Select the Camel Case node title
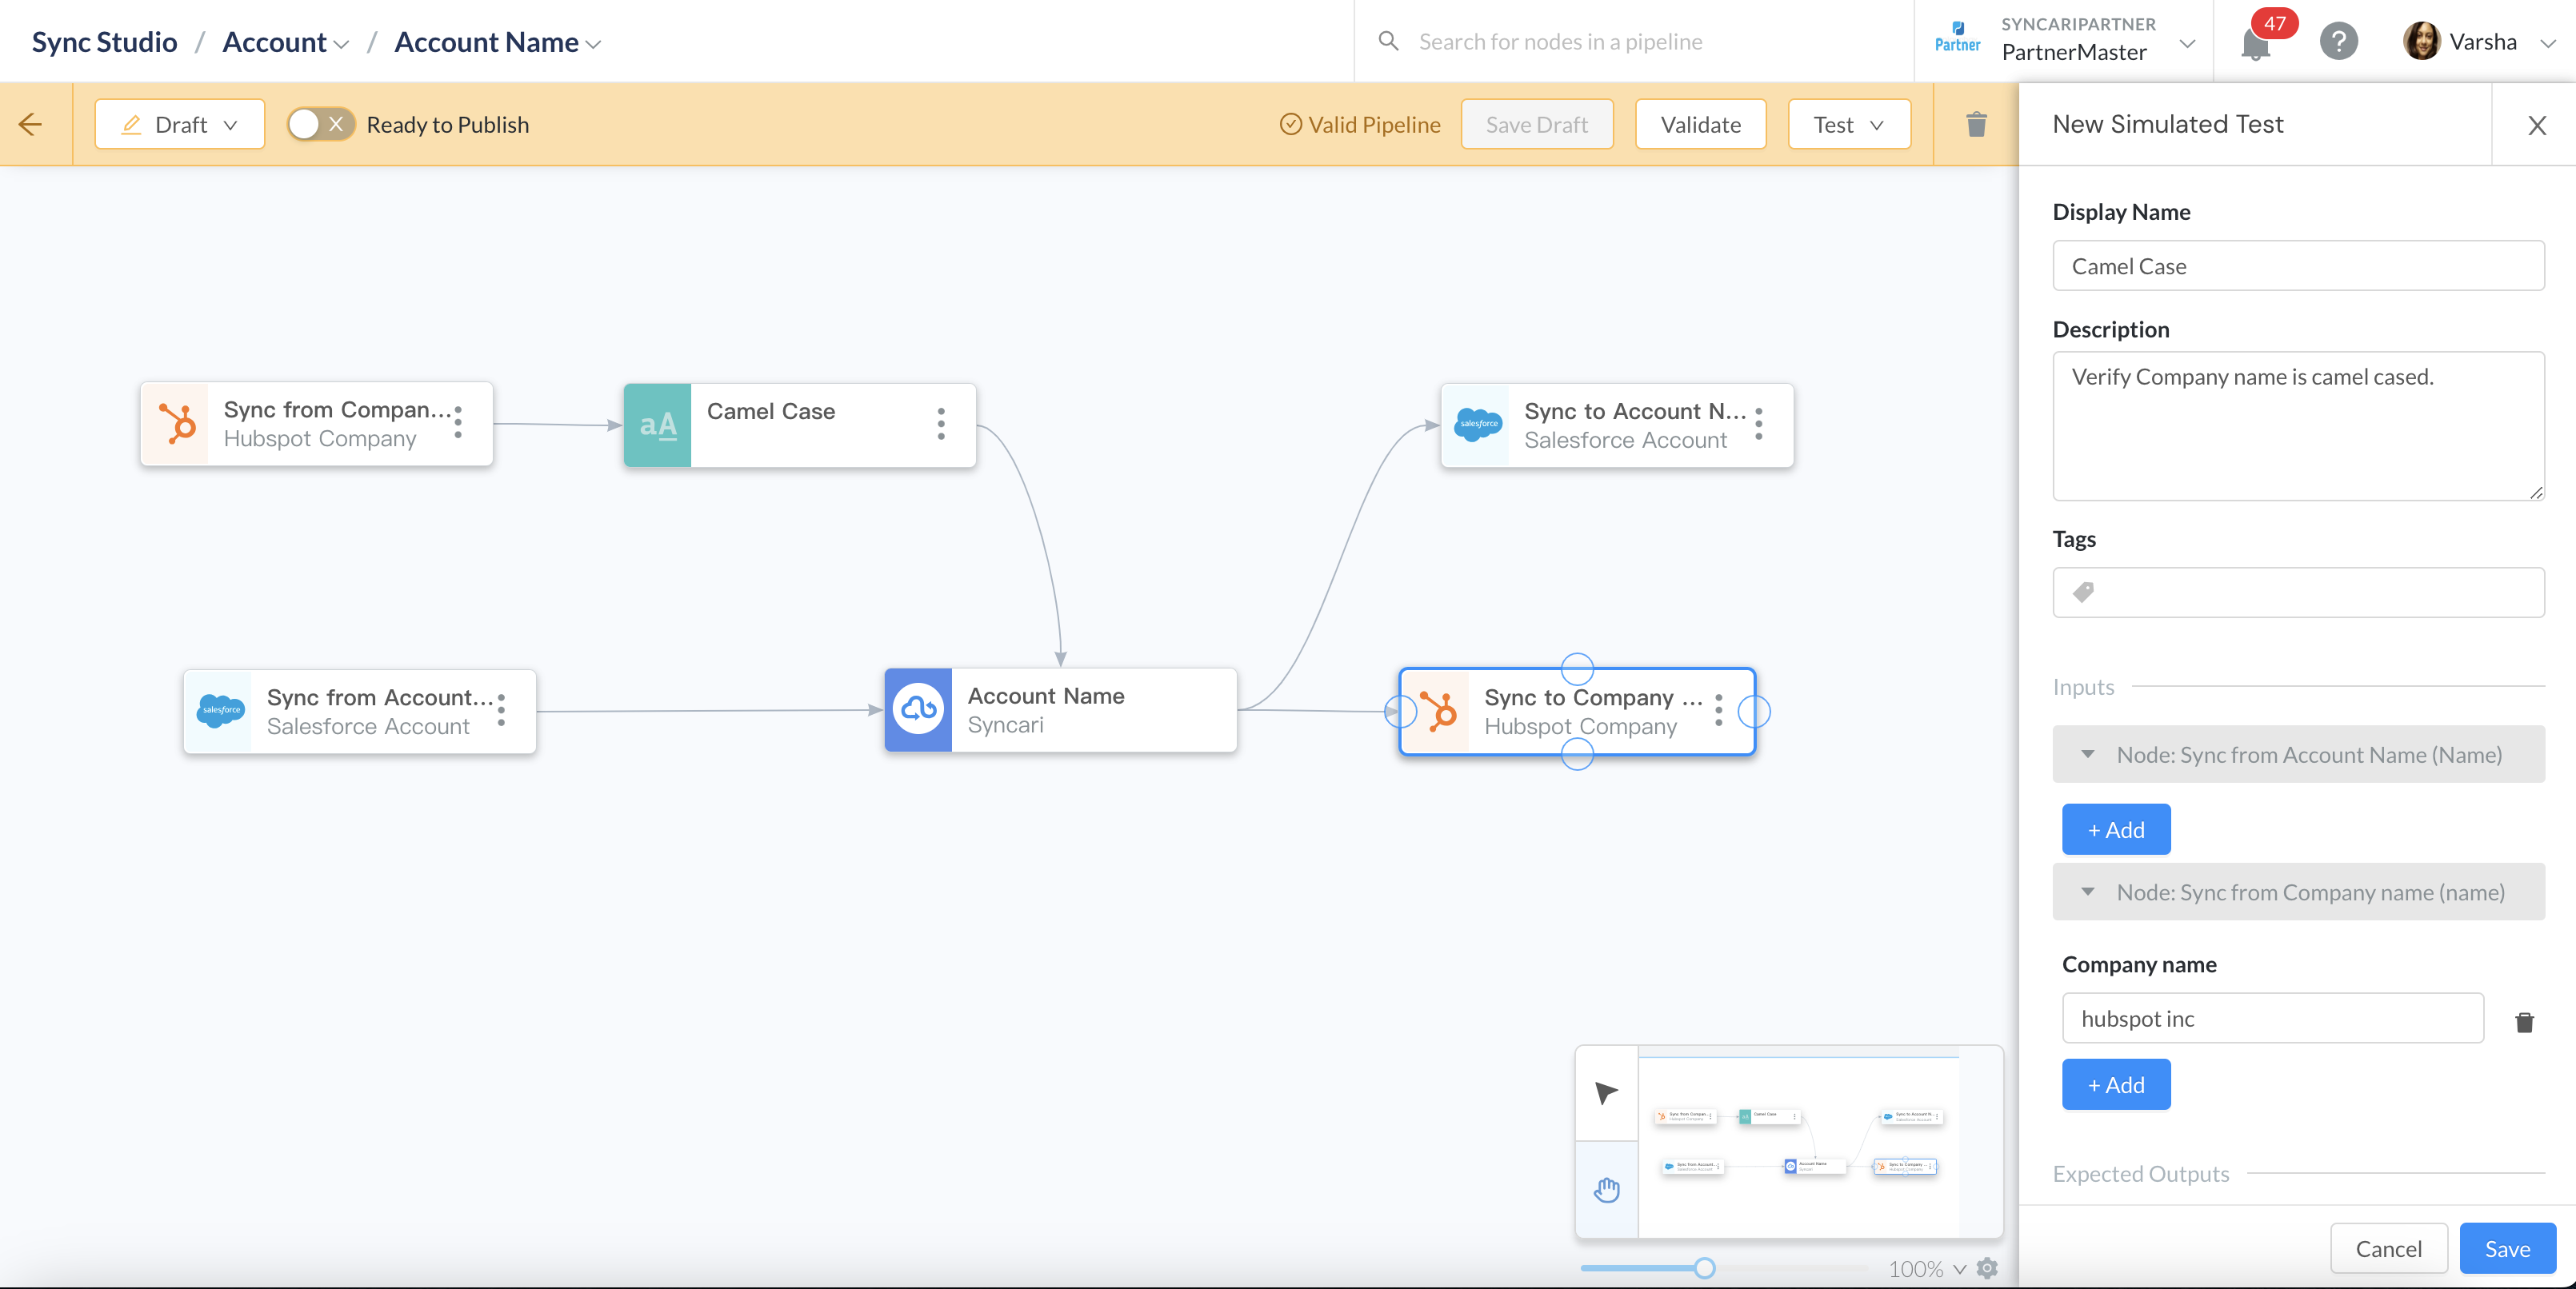Image resolution: width=2576 pixels, height=1289 pixels. (x=770, y=412)
